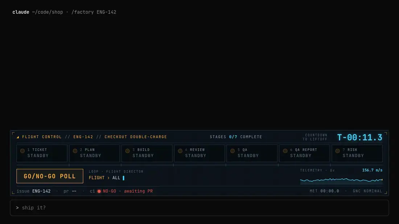The width and height of the screenshot is (399, 224).
Task: Click the GNC NOMINAL status
Action: coord(367,191)
